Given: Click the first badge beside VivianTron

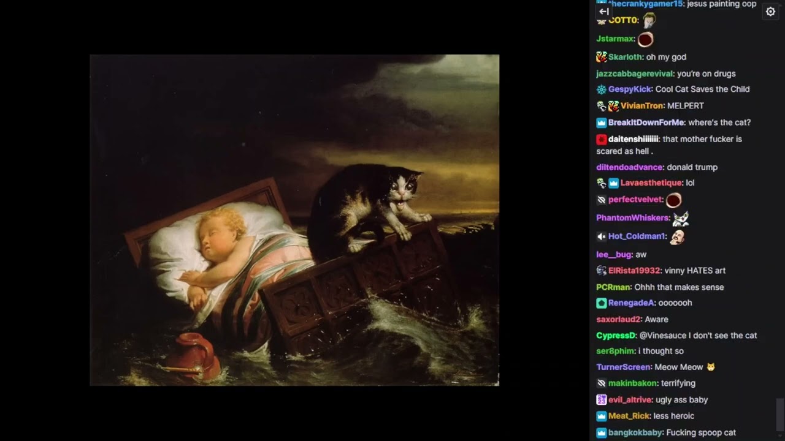Looking at the screenshot, I should pyautogui.click(x=601, y=106).
